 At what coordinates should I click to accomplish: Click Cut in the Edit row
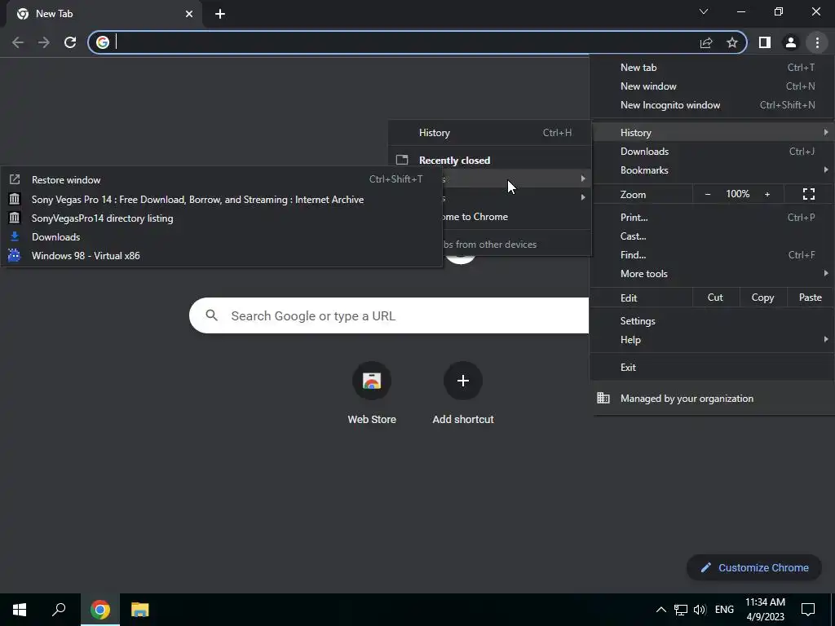[715, 298]
